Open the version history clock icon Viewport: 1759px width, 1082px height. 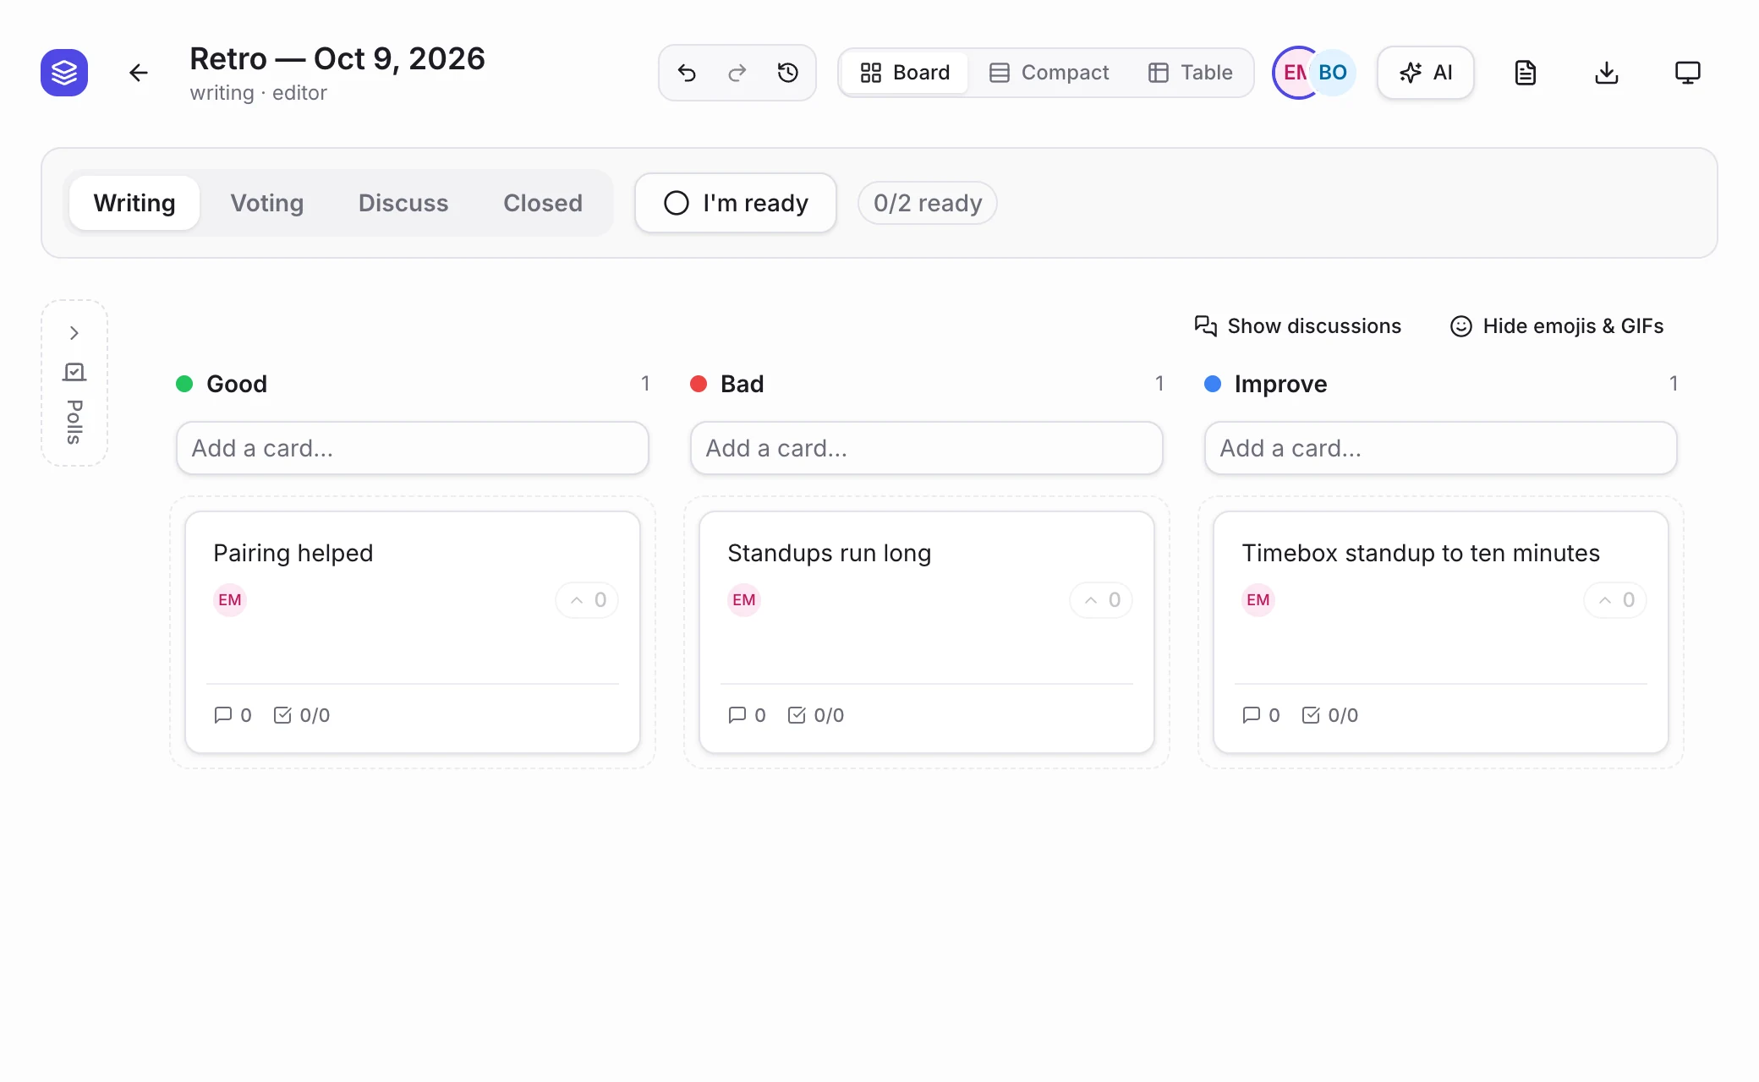[788, 73]
